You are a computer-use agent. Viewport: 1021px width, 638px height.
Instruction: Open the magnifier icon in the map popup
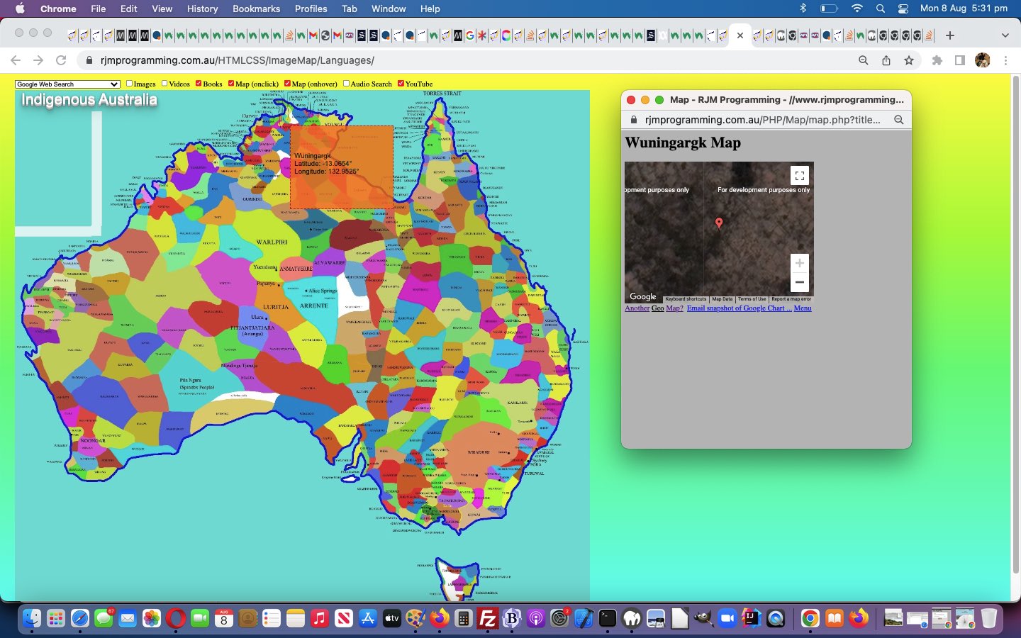click(898, 120)
